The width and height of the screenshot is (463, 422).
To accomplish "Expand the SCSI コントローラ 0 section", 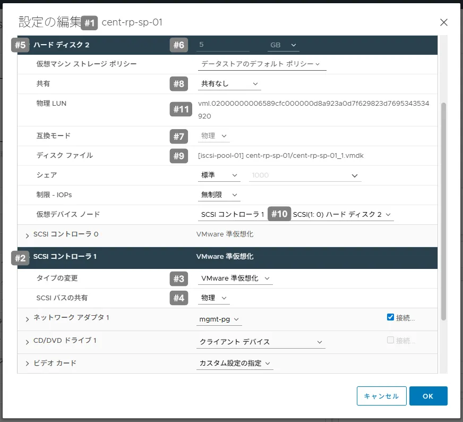I will click(x=27, y=235).
